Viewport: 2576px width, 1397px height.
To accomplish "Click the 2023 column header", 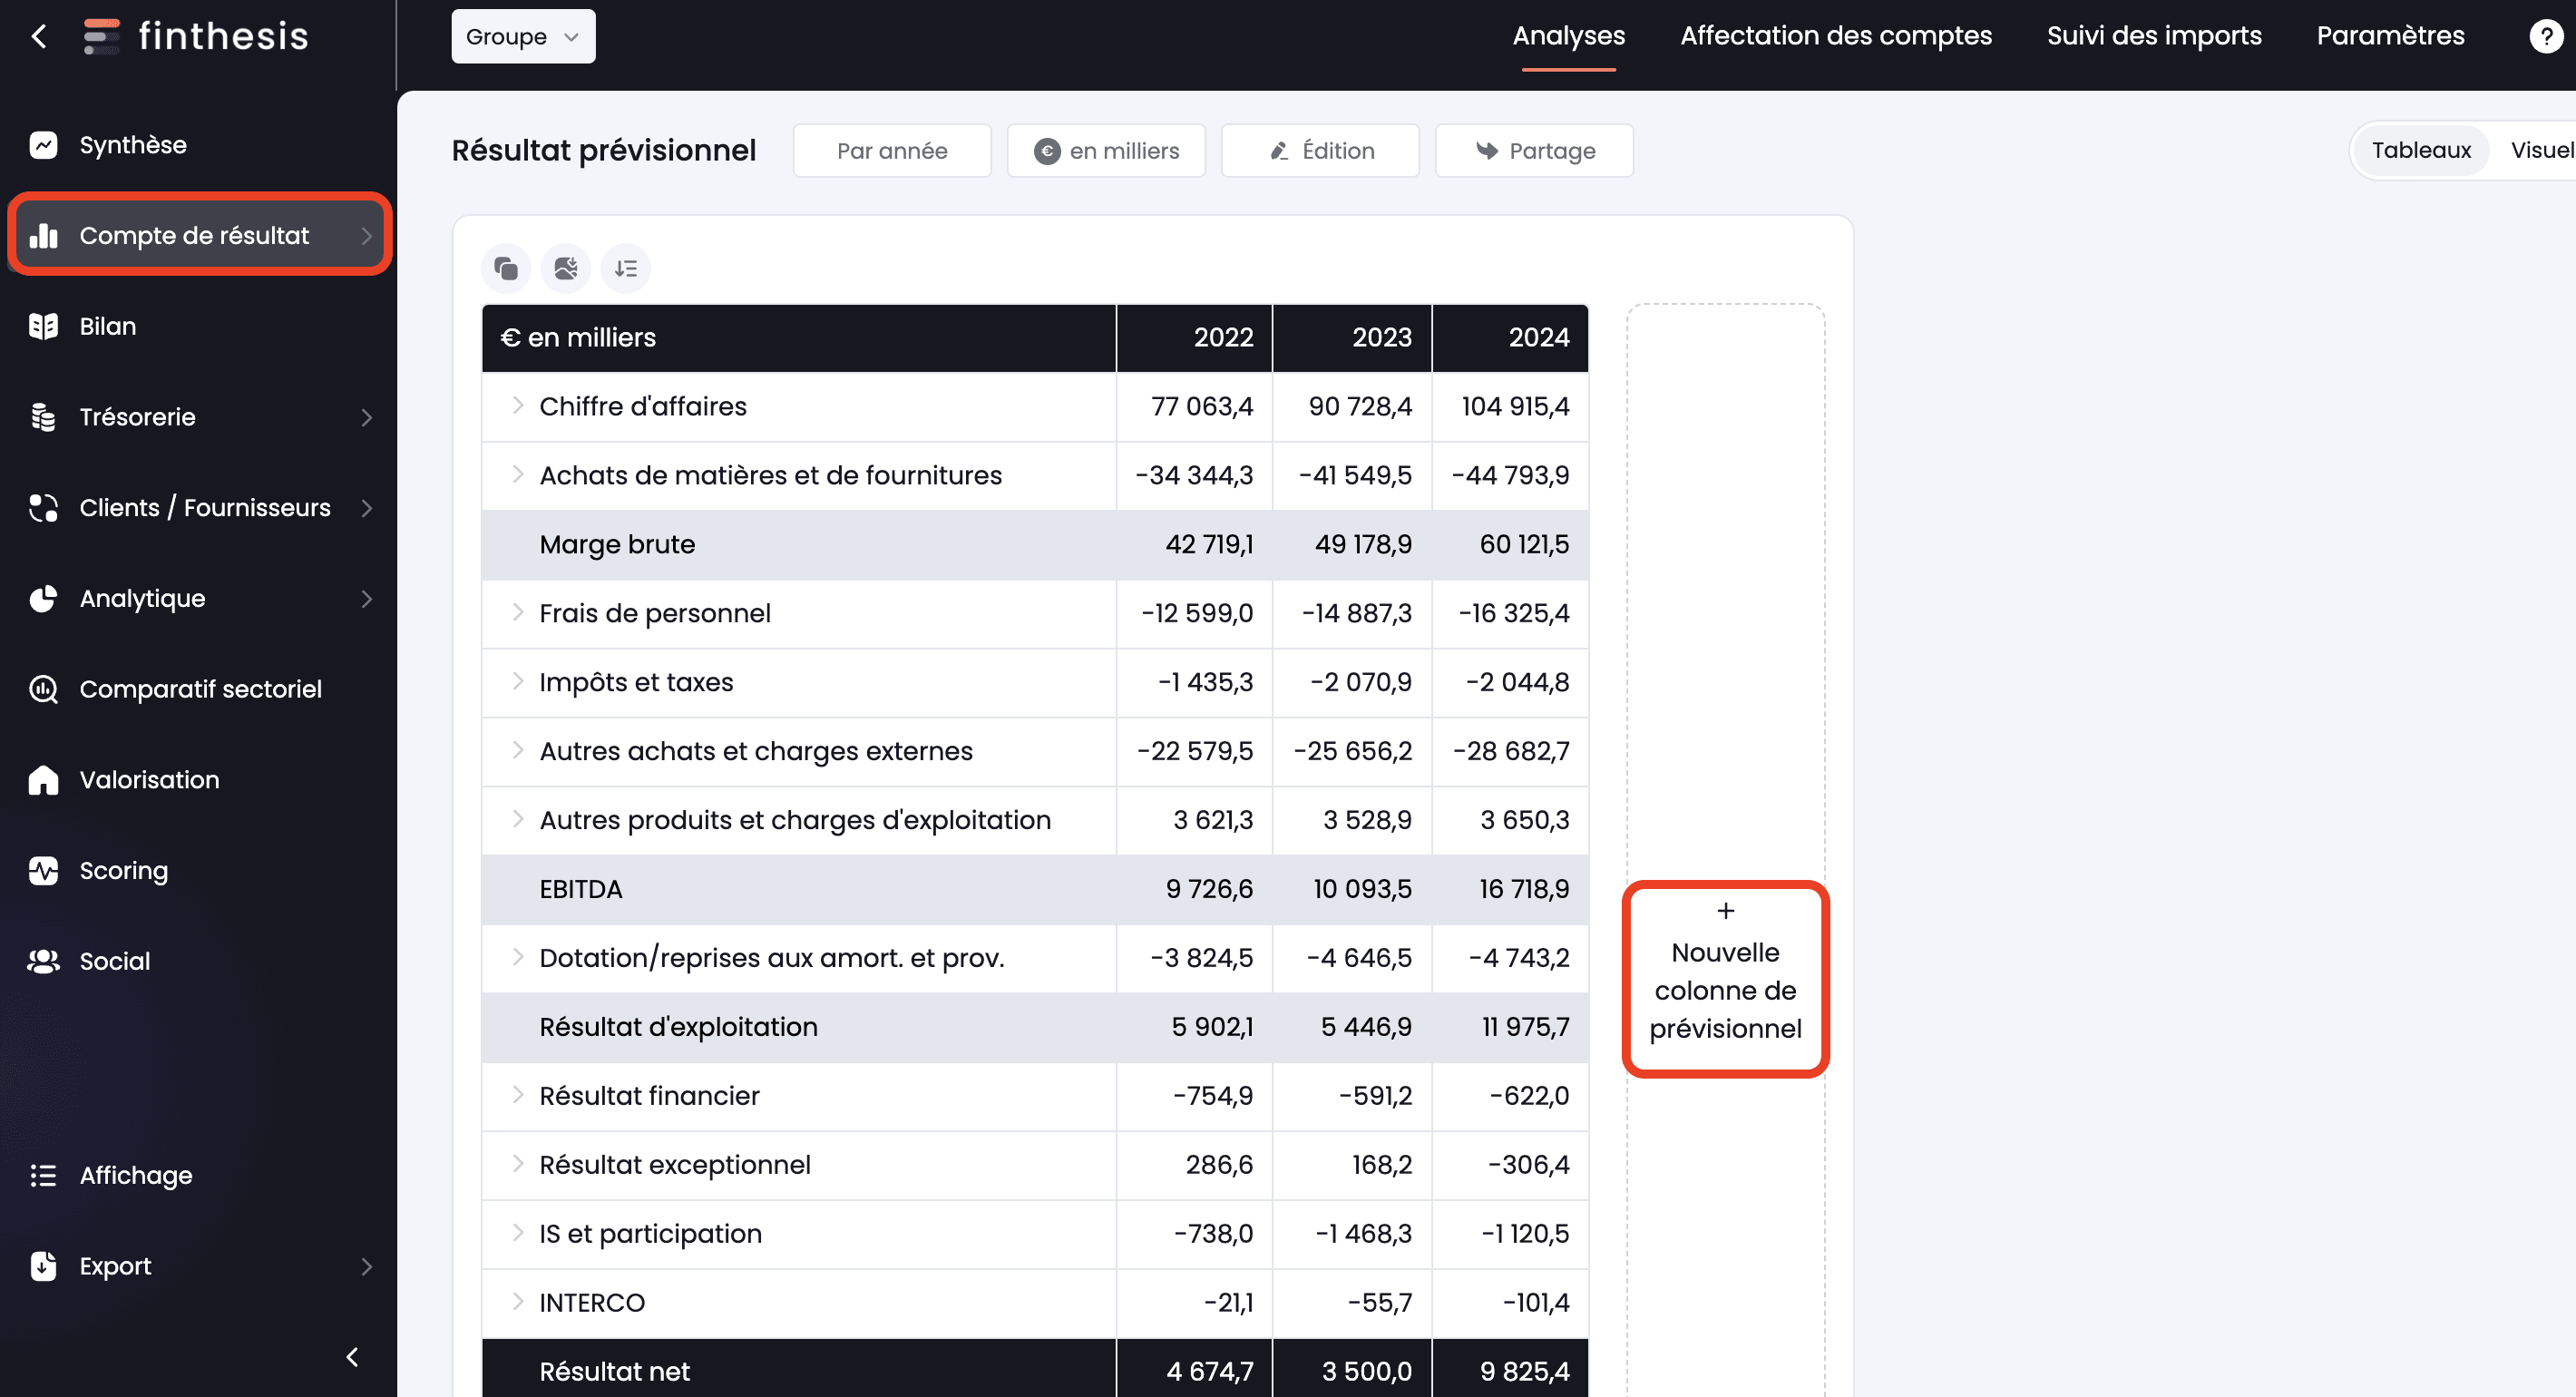I will pos(1352,338).
